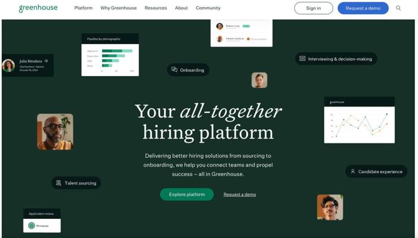
Task: Click the Strong yes badge icon
Action: point(32,226)
